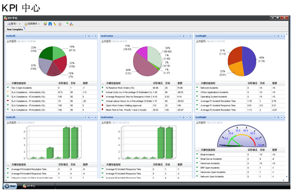
Task: Click the blue 48% slice in testRight pie
Action: click(x=250, y=61)
